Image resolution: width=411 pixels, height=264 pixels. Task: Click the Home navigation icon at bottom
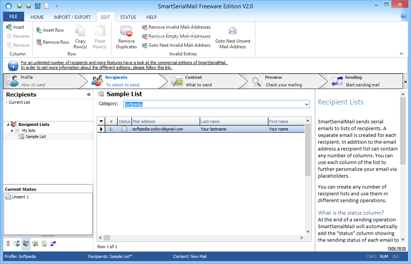(8, 244)
